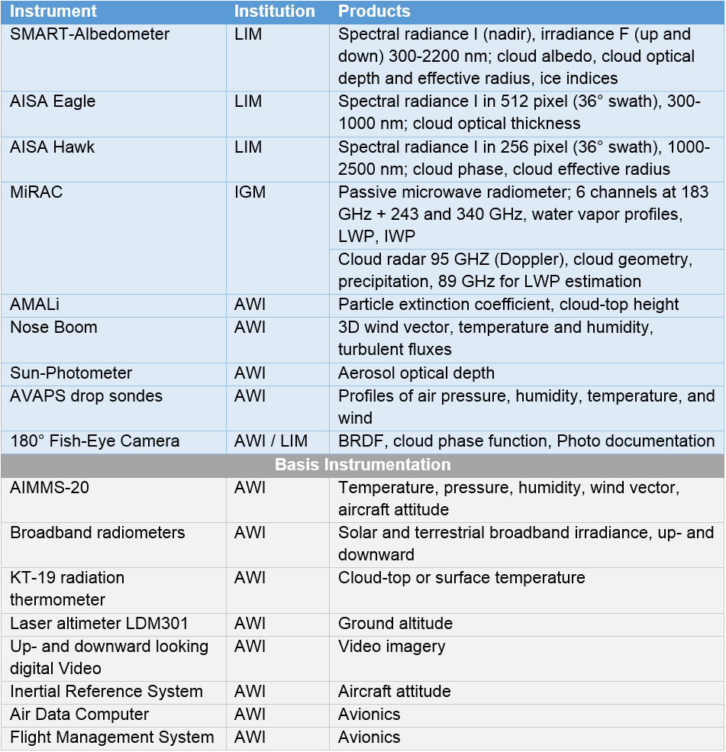Click the MiRAC instrument cell
Image resolution: width=726 pixels, height=752 pixels.
36,192
